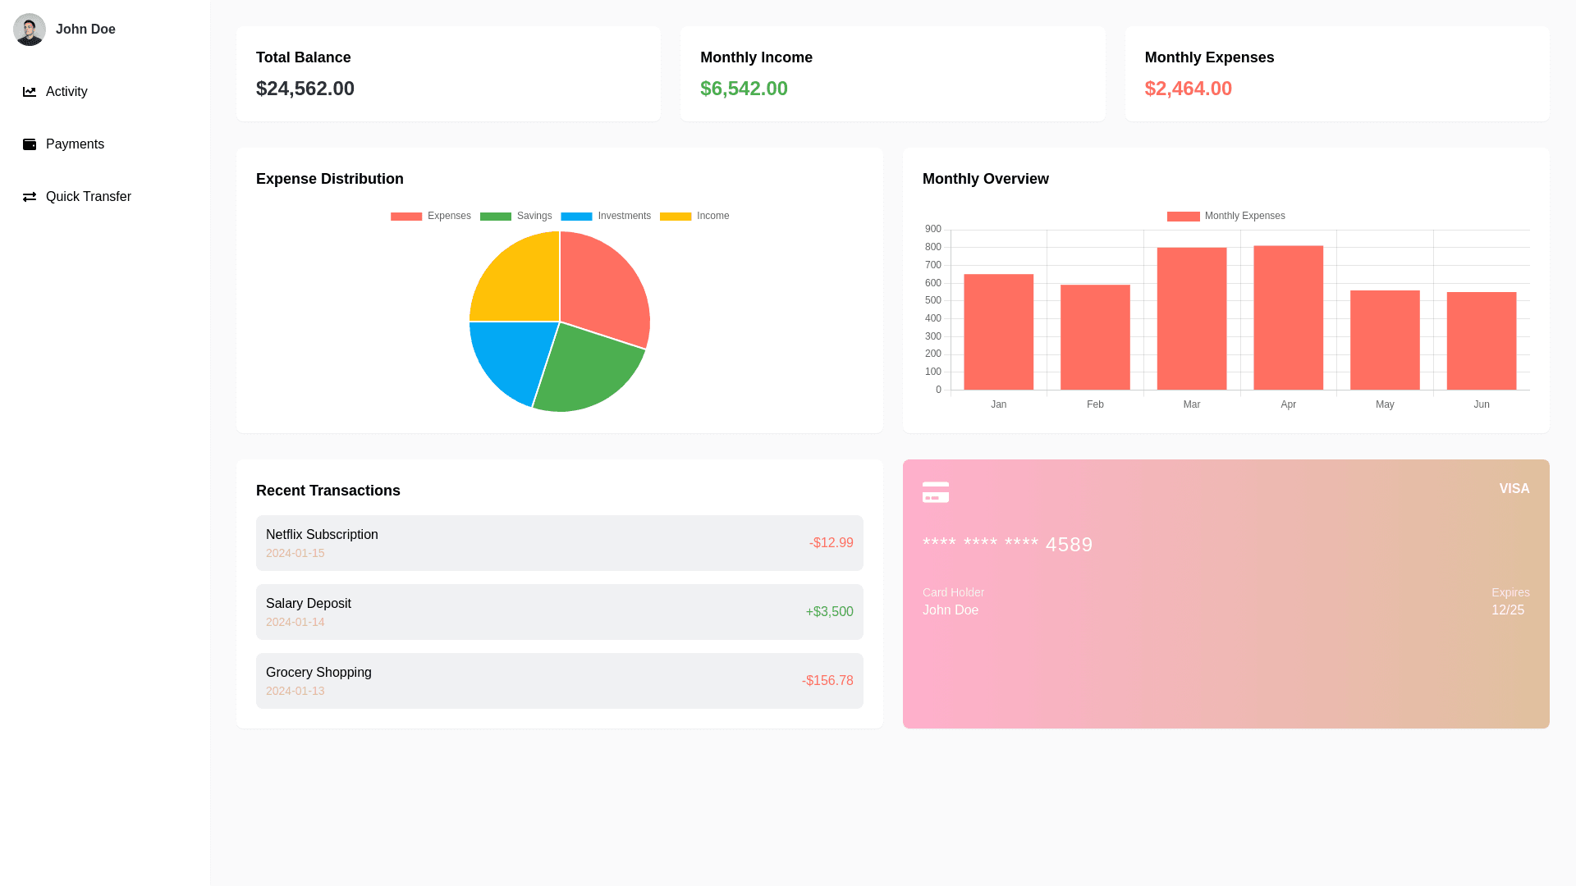
Task: Click the green Savings legend swatch
Action: coord(495,216)
